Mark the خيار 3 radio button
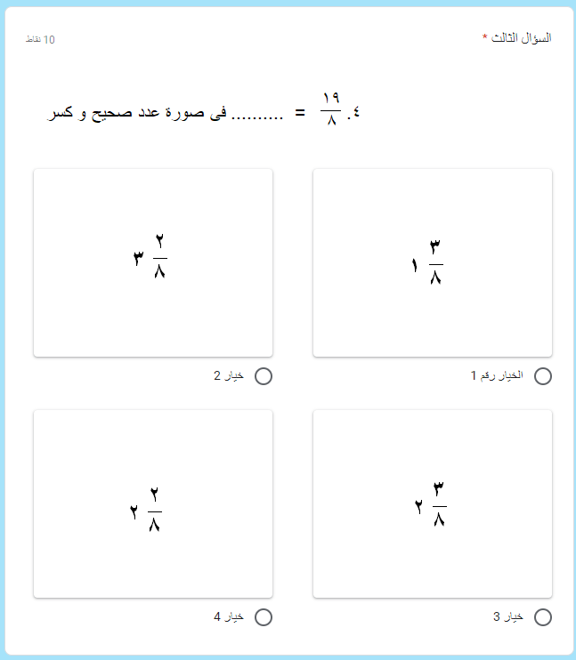 (x=542, y=617)
